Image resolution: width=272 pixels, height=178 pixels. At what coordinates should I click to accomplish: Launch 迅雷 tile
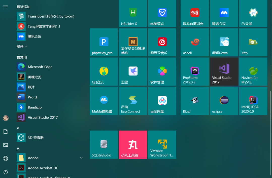(133, 72)
